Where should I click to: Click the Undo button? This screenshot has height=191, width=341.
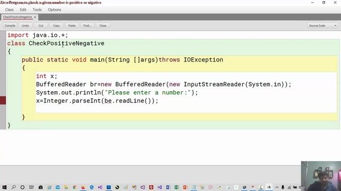click(x=26, y=25)
